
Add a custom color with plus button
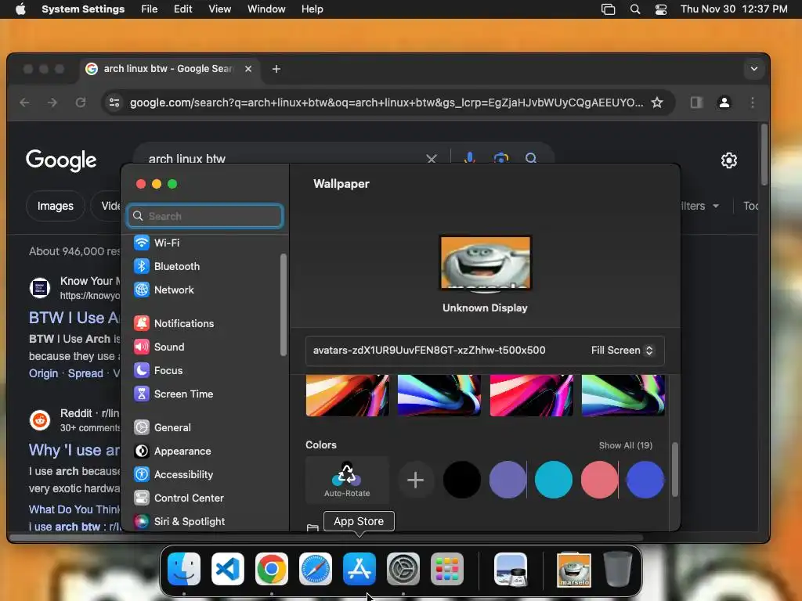tap(415, 480)
